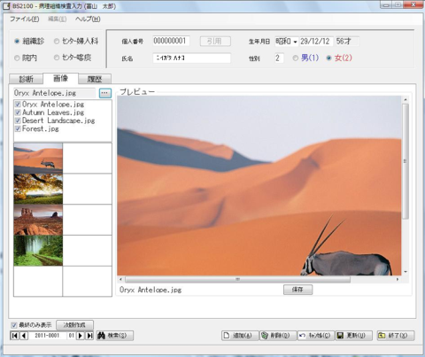Jump to last record navigation arrow

tap(89, 336)
